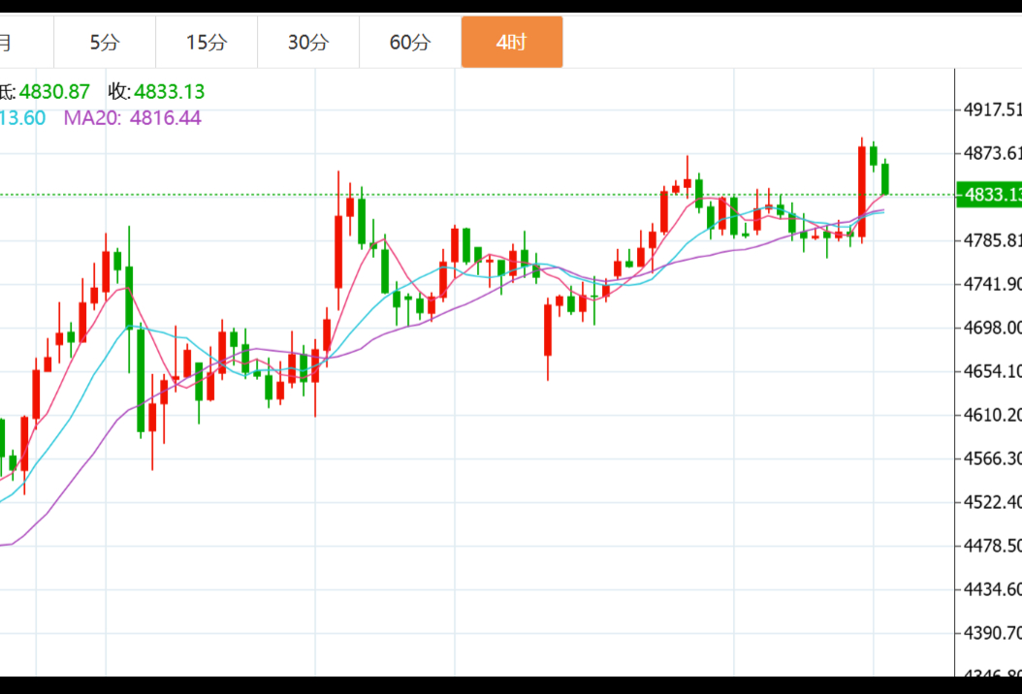
Task: Choose the 60分 timeframe tab
Action: [410, 42]
